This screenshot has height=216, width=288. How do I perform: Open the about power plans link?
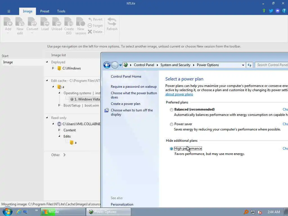point(179,94)
